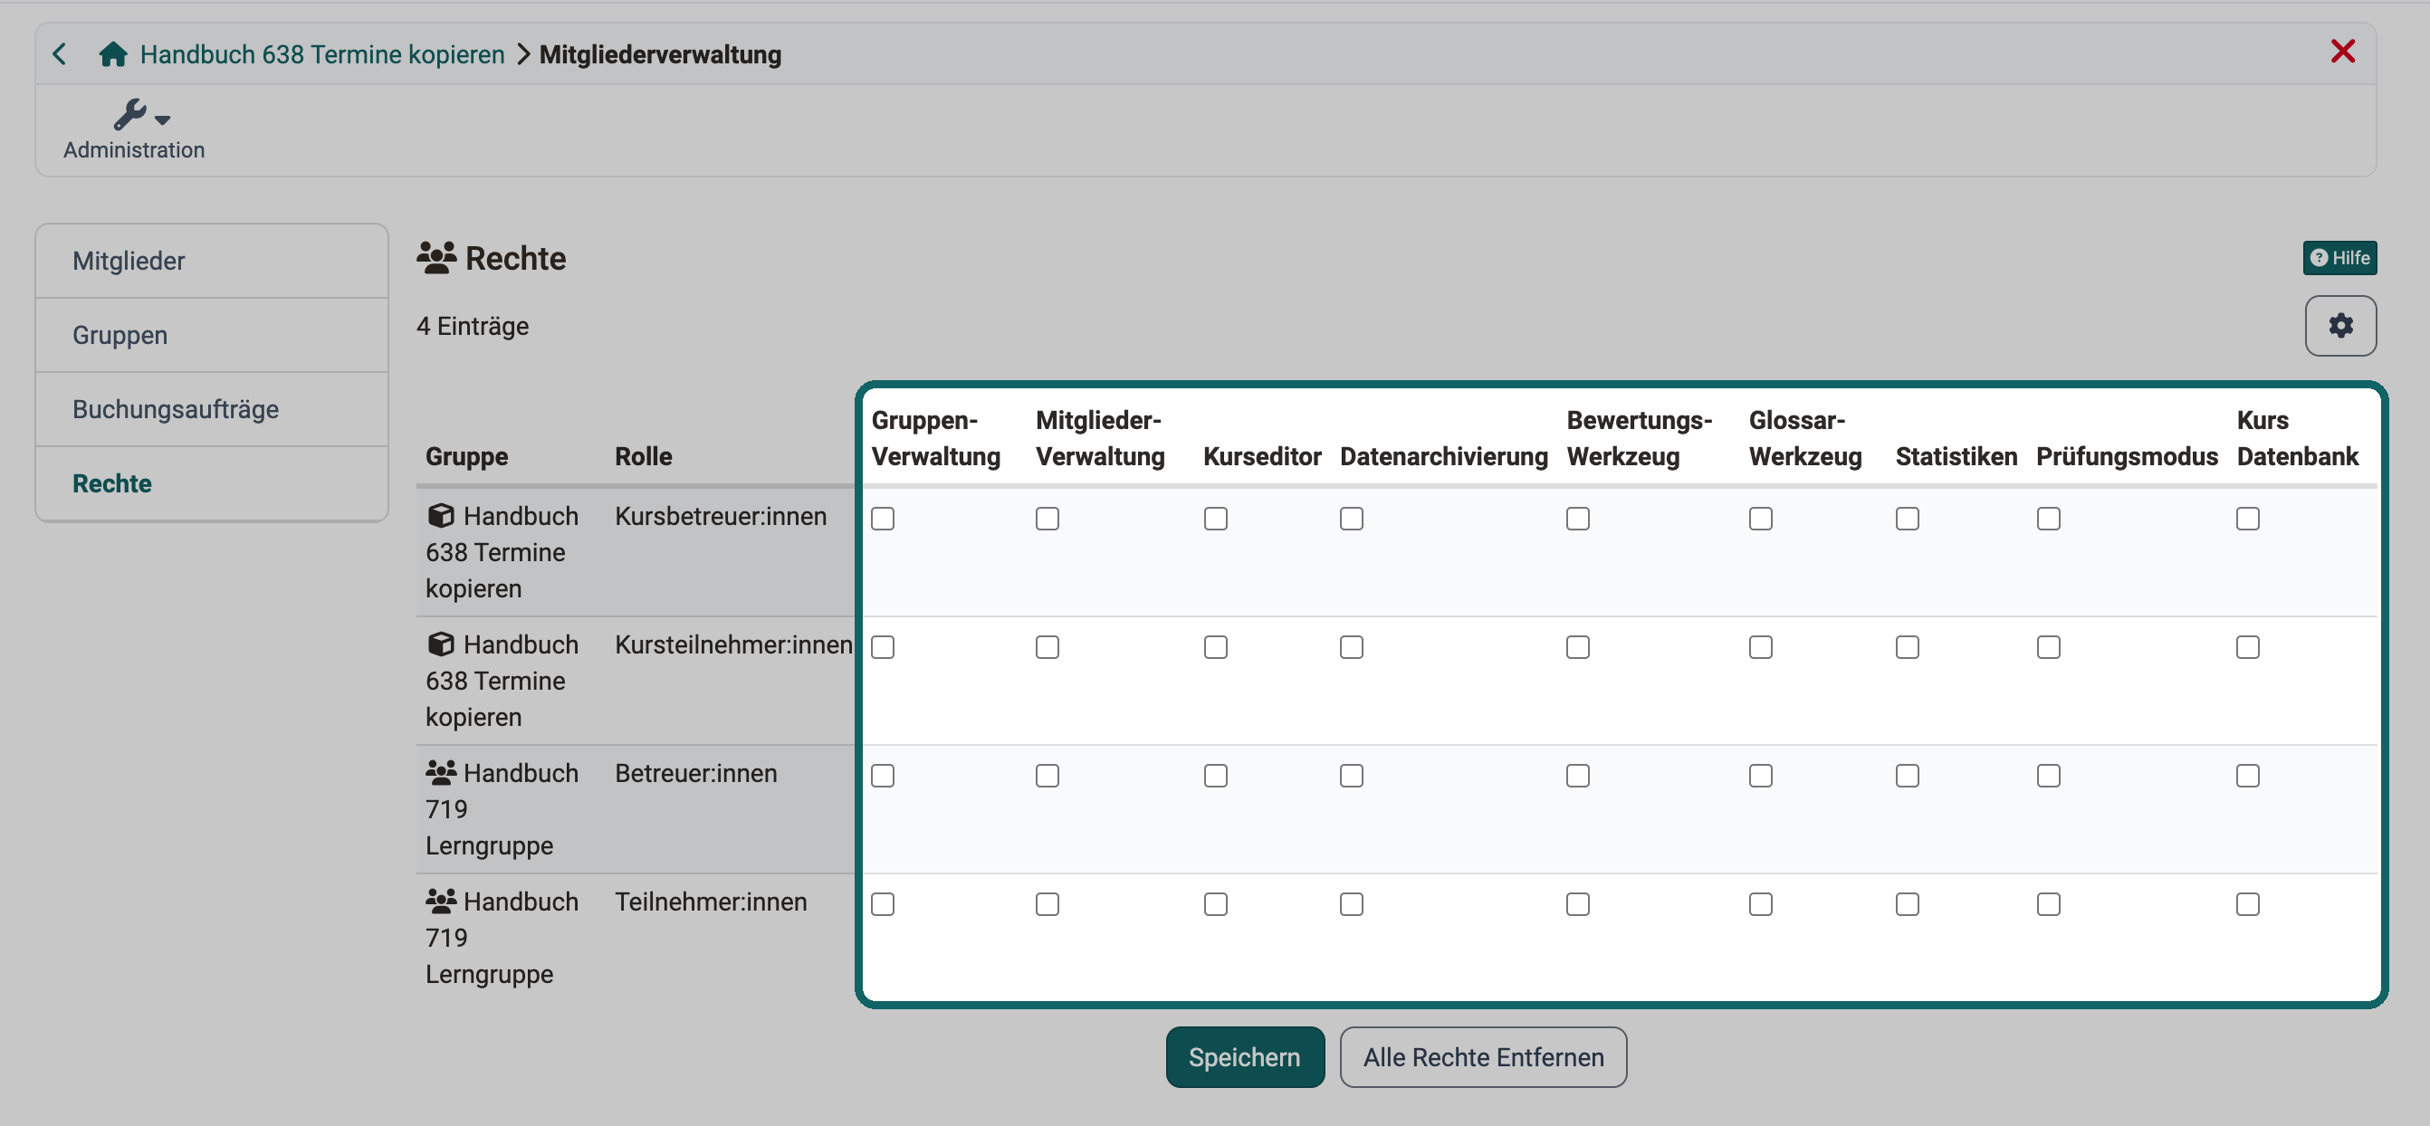Open the Hilfe help button

[x=2339, y=257]
